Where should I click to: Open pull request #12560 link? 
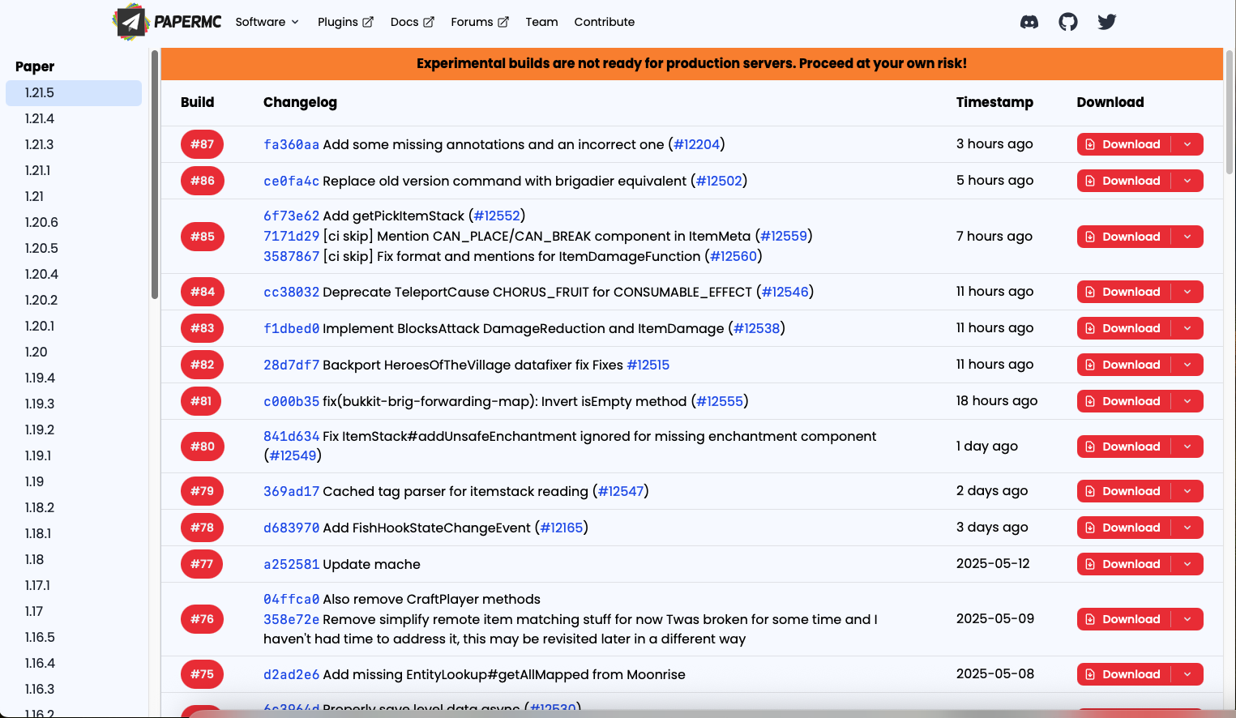click(x=733, y=257)
